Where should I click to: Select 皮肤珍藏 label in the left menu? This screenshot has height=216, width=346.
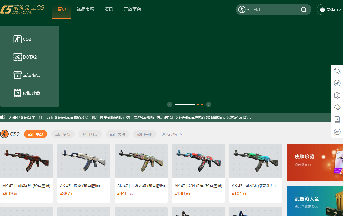31,93
